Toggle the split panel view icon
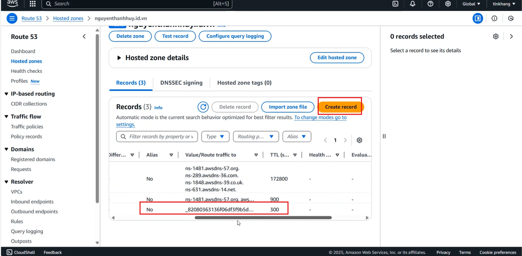This screenshot has width=522, height=256. click(x=478, y=18)
